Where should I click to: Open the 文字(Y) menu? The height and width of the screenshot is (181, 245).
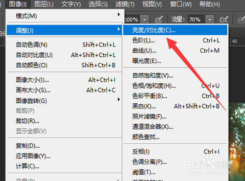[71, 4]
